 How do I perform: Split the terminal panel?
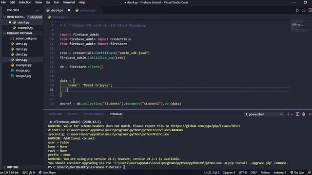297,114
